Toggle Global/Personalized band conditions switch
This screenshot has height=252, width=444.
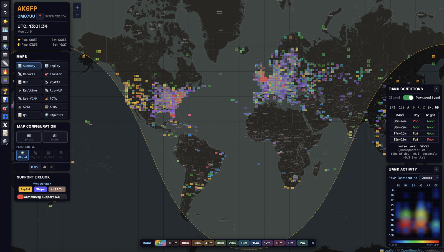[x=408, y=98]
